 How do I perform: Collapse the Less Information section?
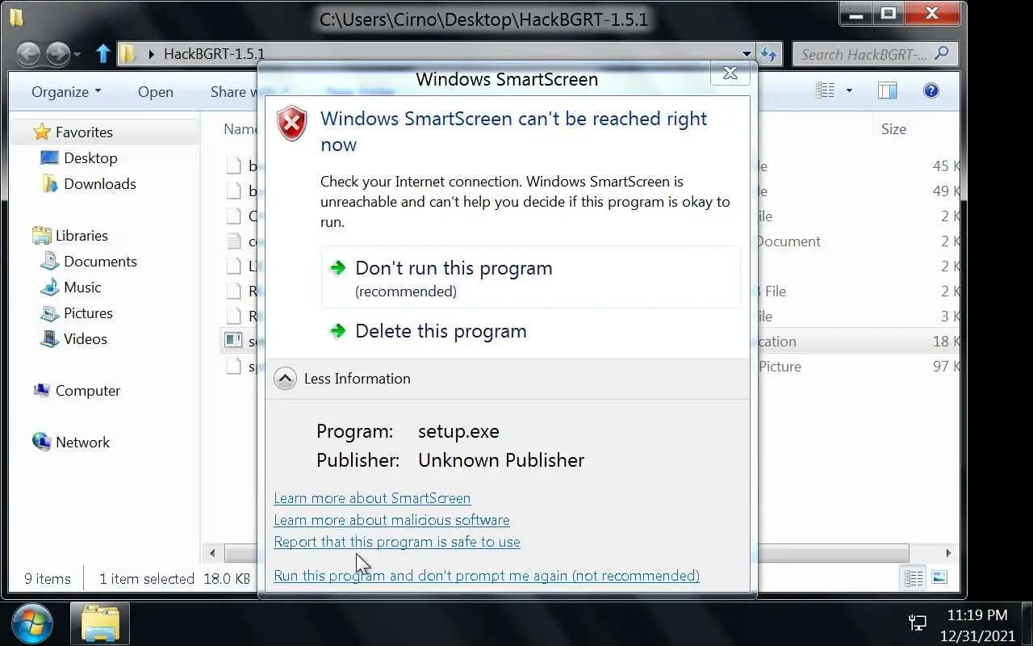click(285, 378)
